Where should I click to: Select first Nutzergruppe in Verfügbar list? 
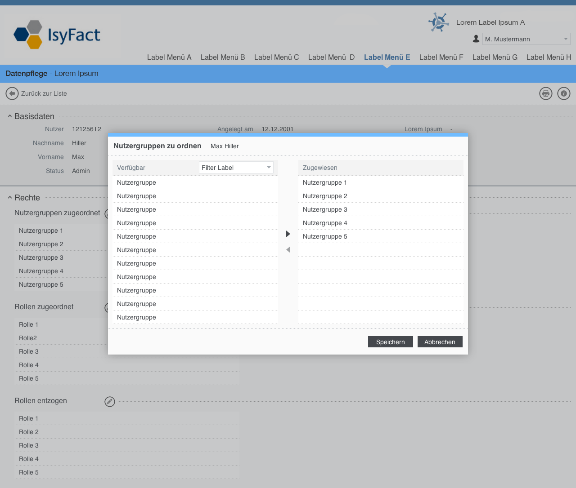pyautogui.click(x=136, y=182)
